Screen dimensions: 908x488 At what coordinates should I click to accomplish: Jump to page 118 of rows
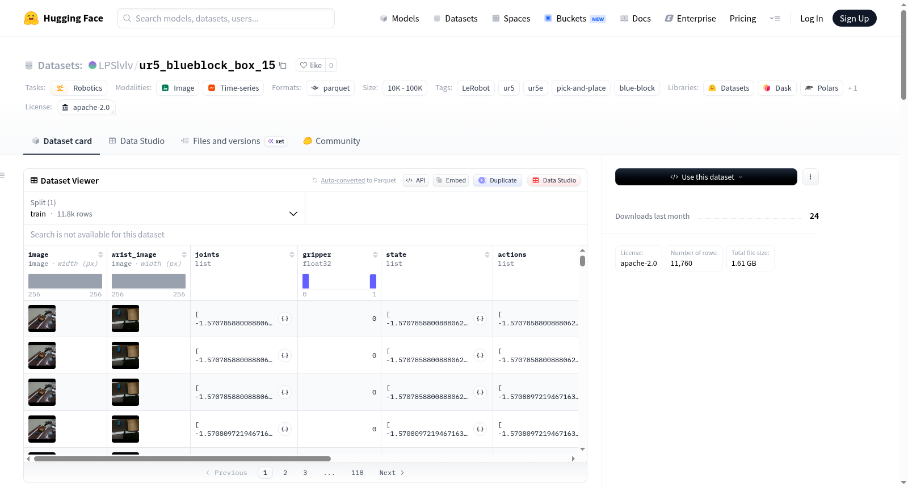[x=358, y=473]
